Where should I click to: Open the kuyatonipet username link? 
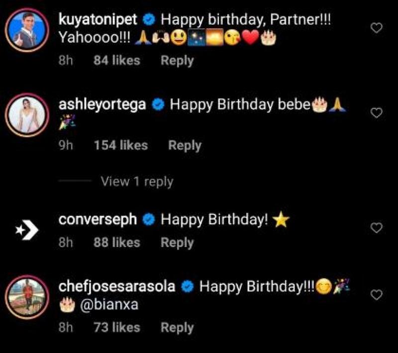(x=99, y=20)
